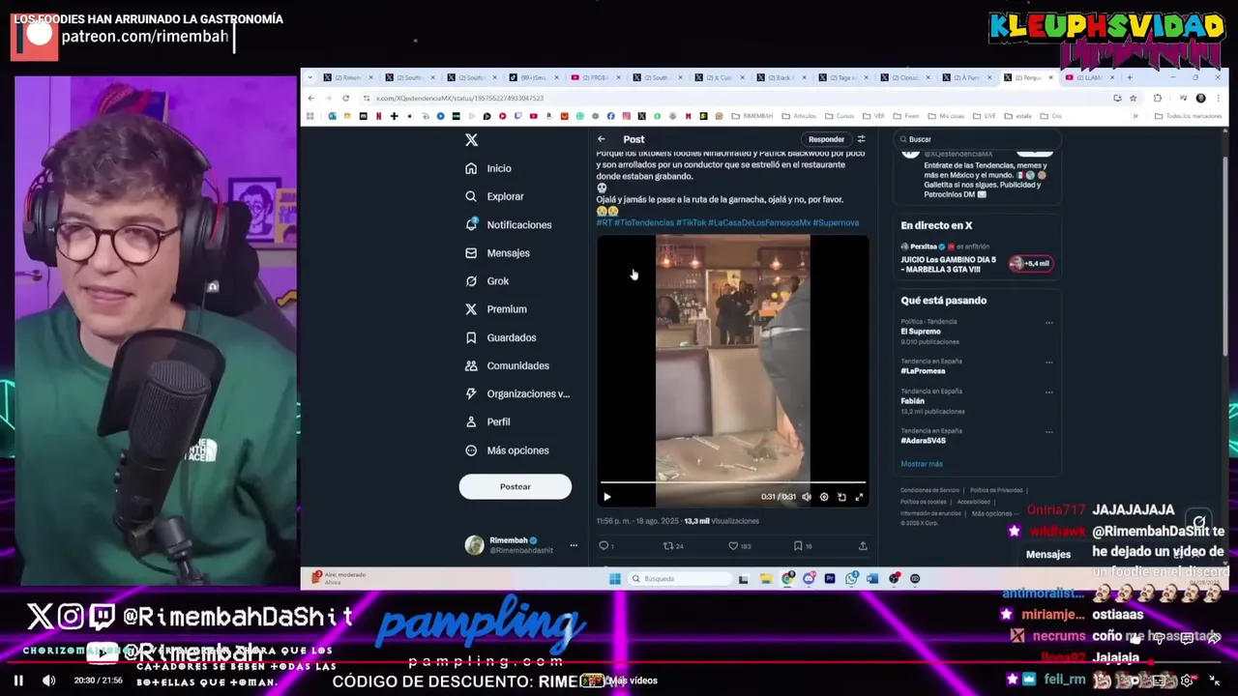Open options dots for #LaPromesa trend

click(1048, 362)
